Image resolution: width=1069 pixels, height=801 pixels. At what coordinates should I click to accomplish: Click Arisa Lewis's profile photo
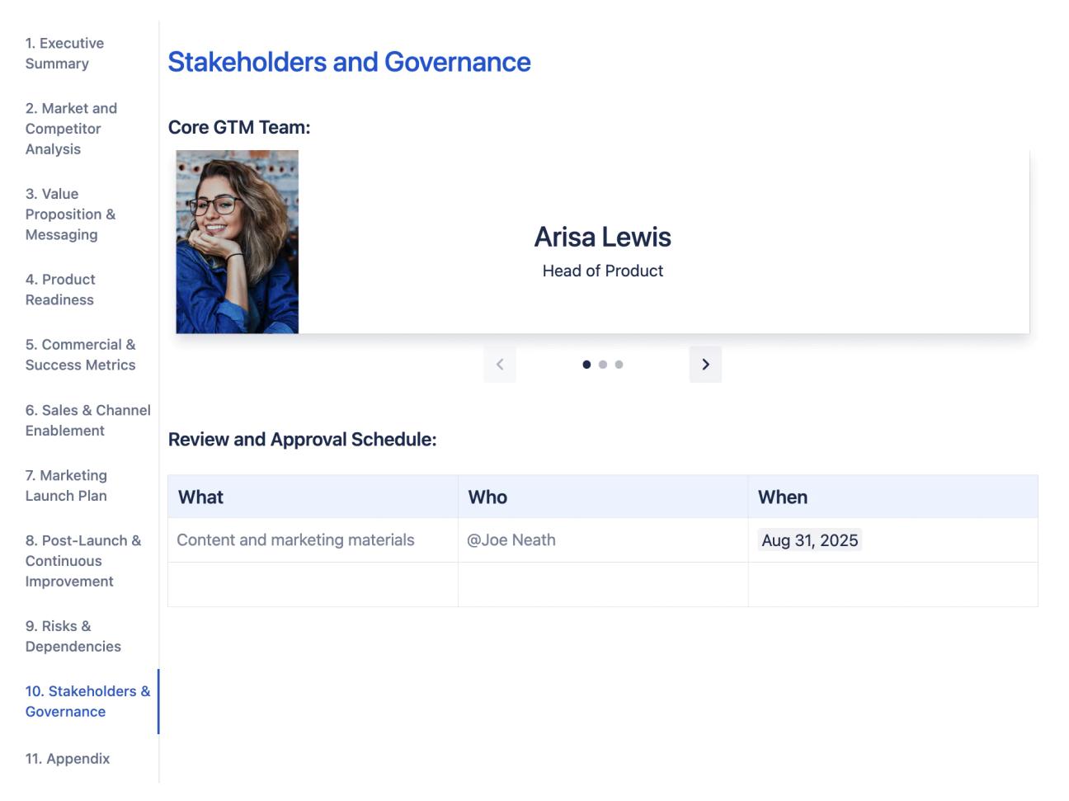[x=238, y=240]
